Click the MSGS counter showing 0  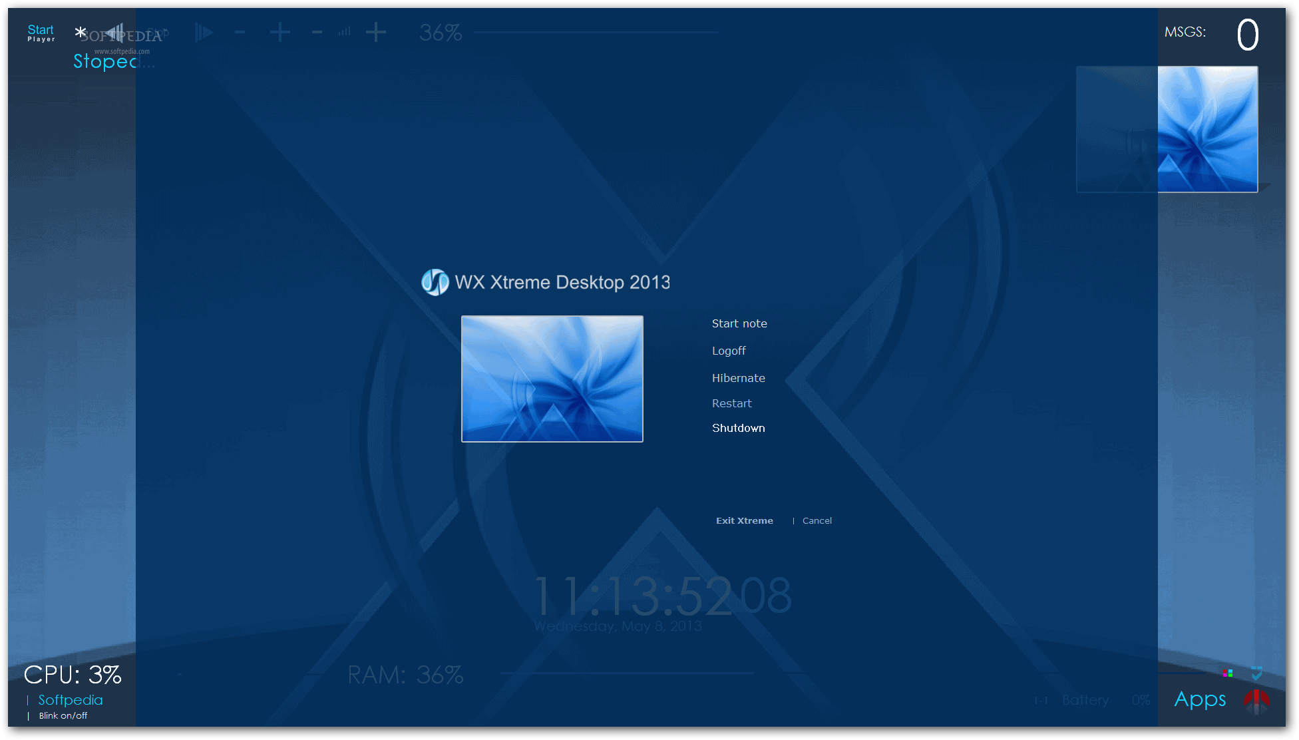1248,35
